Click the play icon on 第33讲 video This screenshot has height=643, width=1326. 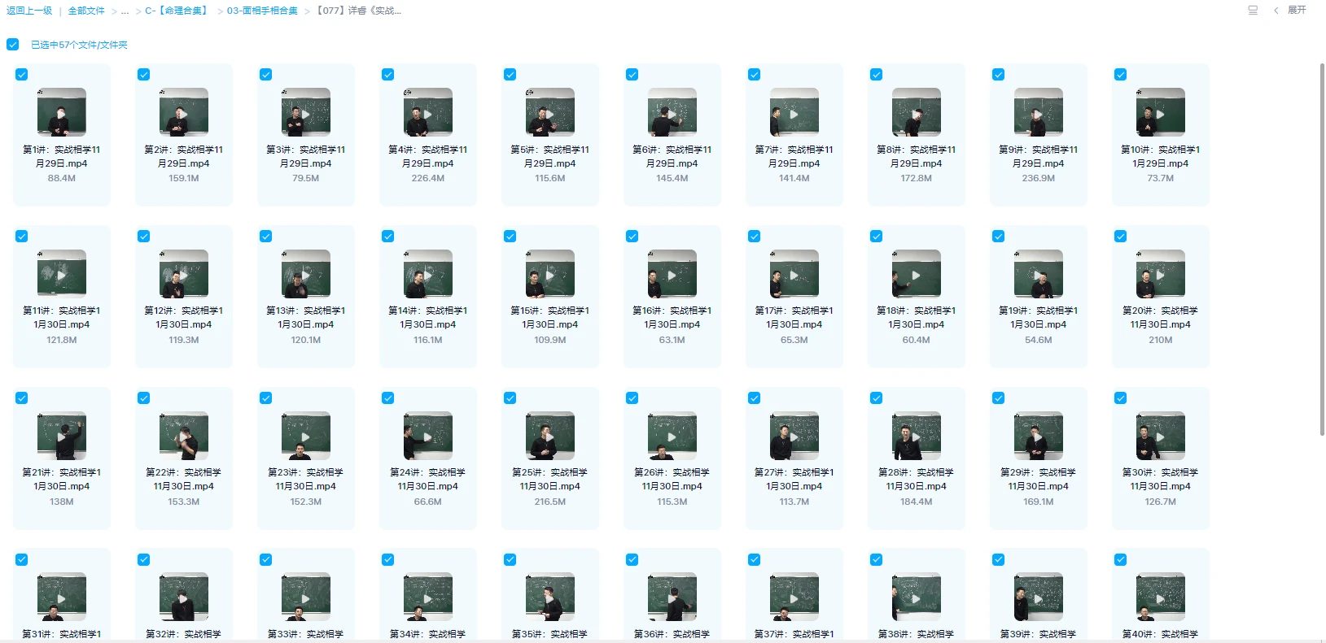click(x=305, y=599)
